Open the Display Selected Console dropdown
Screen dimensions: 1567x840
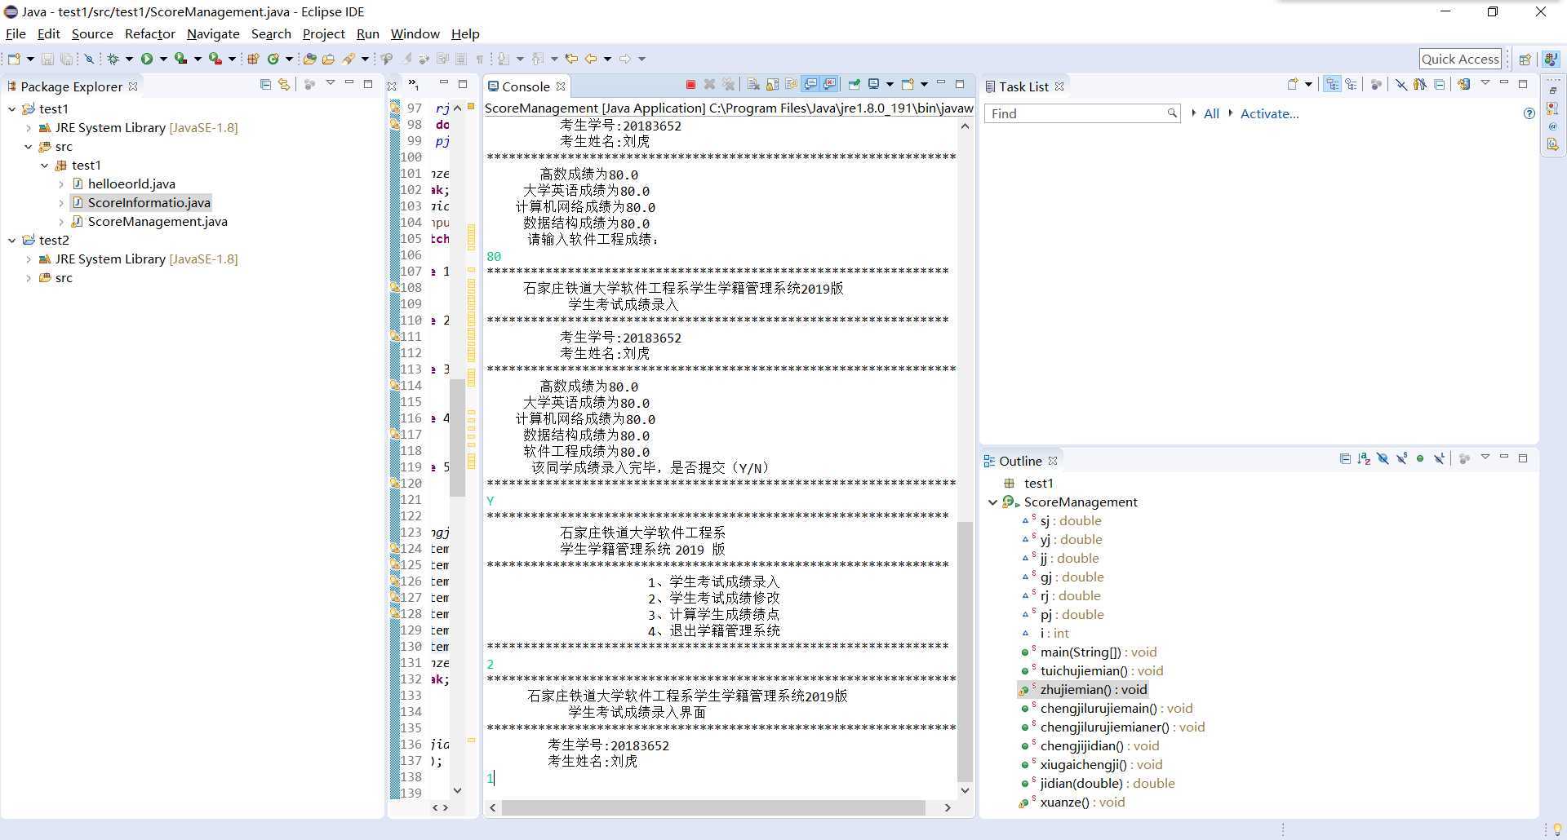(x=890, y=84)
